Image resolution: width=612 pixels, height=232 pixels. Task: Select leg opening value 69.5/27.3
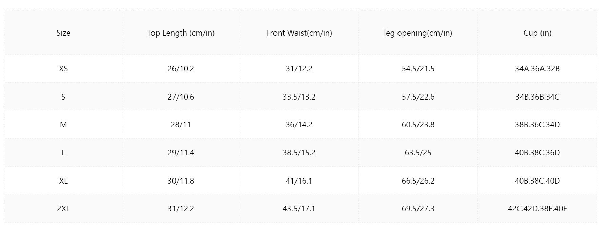coord(418,209)
